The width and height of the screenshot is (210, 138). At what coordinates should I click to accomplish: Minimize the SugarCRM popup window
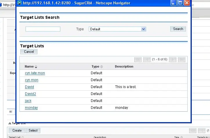point(173,3)
